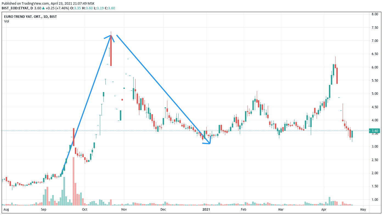This screenshot has height=215, width=383.
Task: Click the BIST_EOD:ETYAT symbol text in header
Action: pos(16,8)
